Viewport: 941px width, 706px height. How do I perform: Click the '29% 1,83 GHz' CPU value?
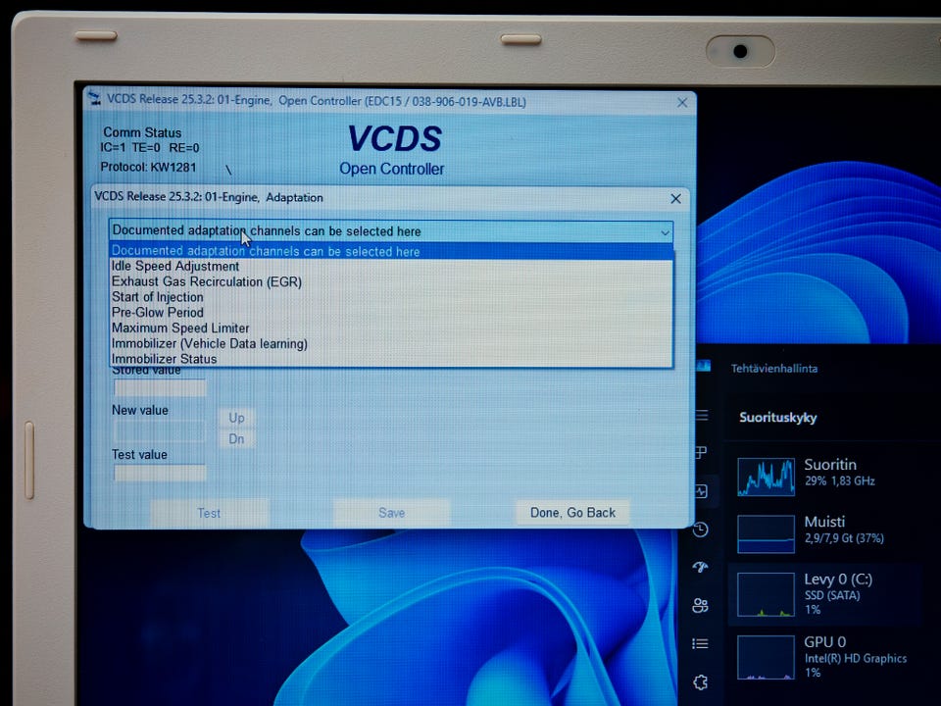(840, 480)
